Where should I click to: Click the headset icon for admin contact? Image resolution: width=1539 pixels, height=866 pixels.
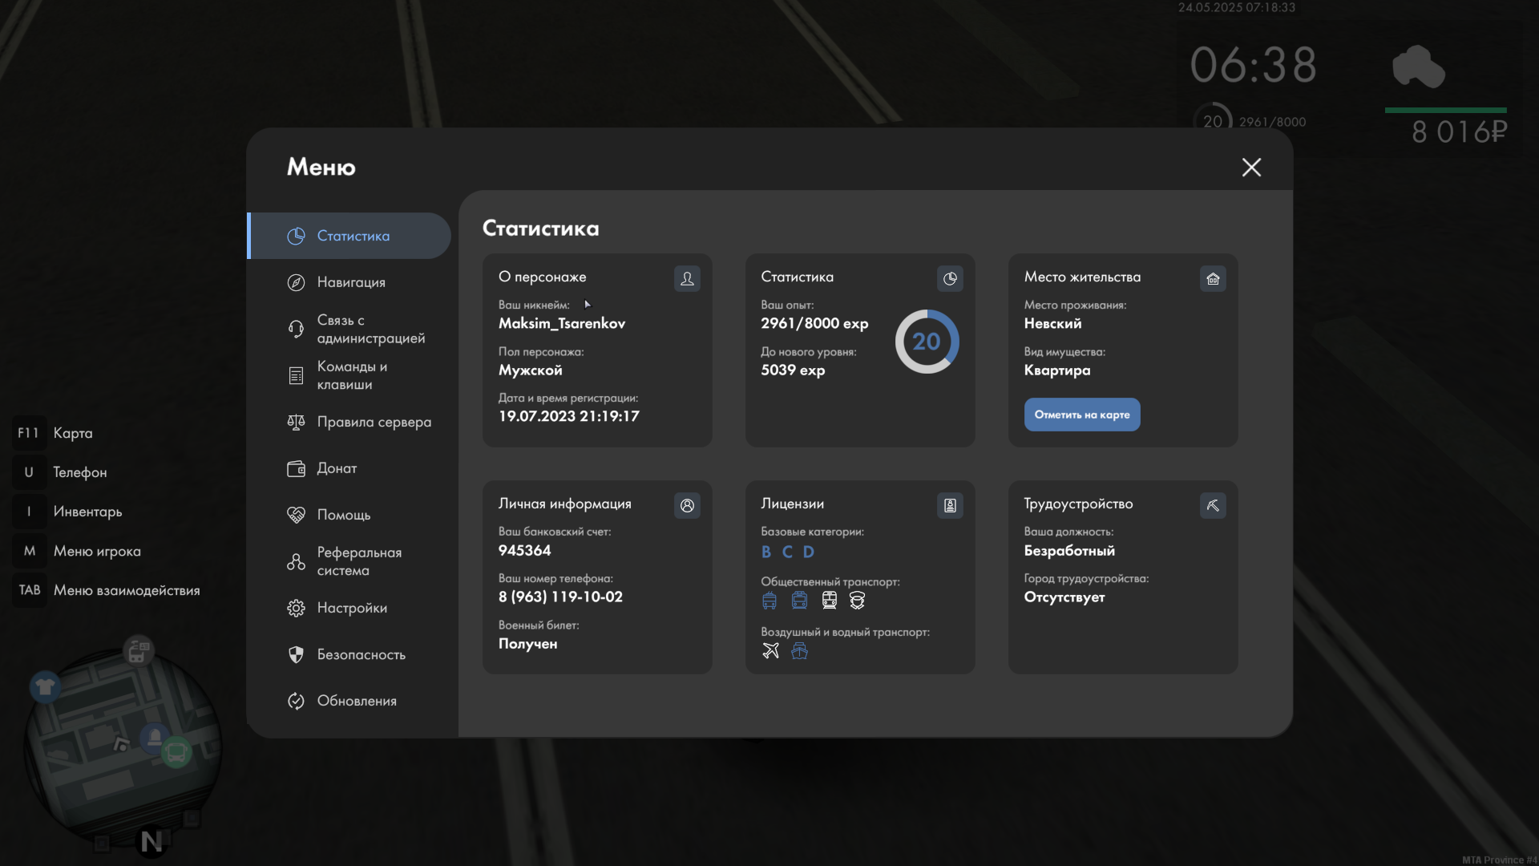tap(296, 329)
